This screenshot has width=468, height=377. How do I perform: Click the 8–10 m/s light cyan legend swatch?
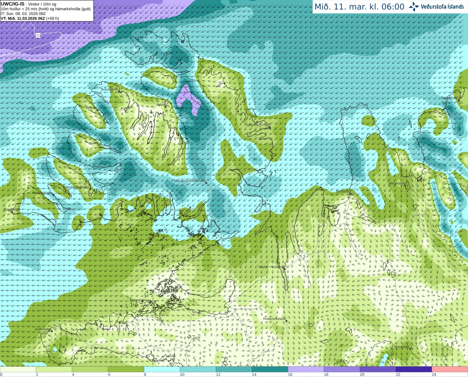click(x=162, y=369)
